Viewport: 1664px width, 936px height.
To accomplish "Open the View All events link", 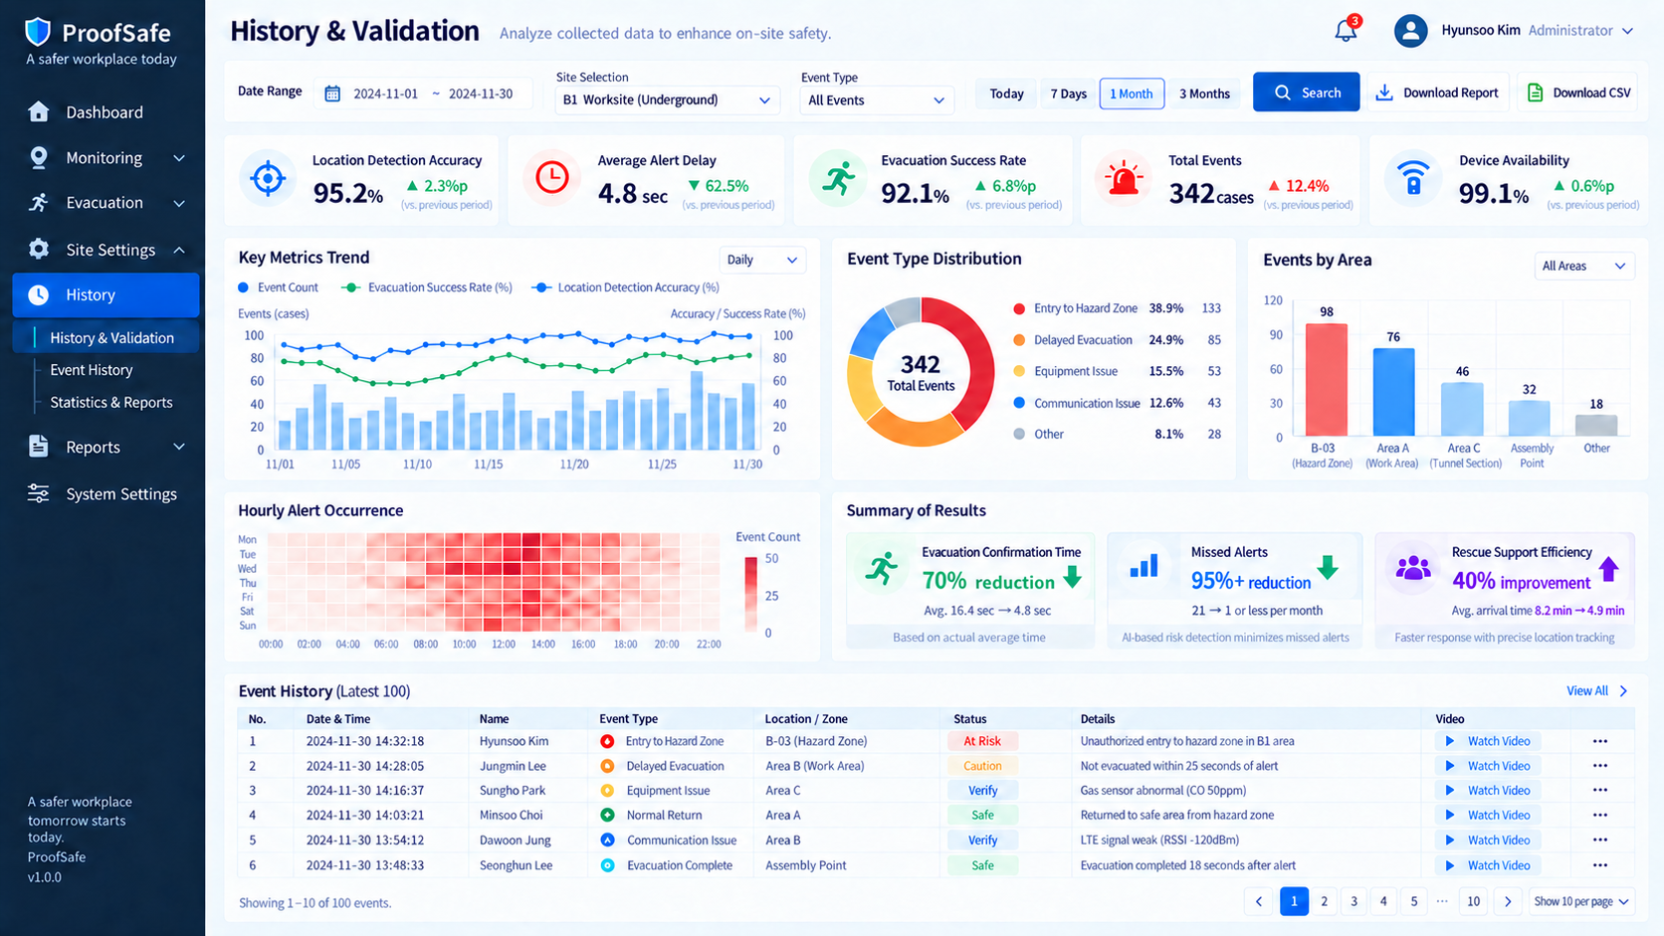I will (1597, 690).
